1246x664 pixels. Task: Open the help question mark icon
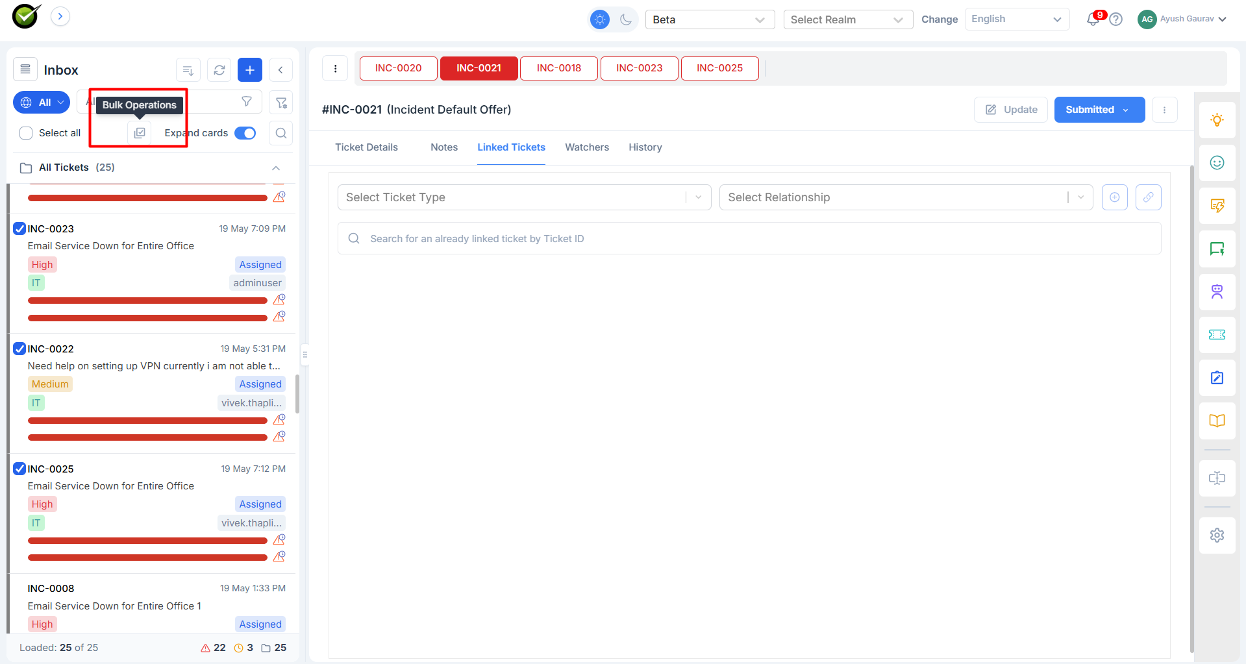[1115, 19]
